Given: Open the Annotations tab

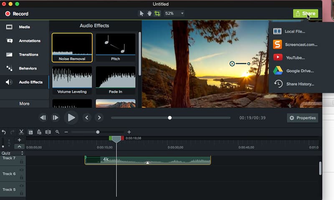Looking at the screenshot, I should pos(25,41).
